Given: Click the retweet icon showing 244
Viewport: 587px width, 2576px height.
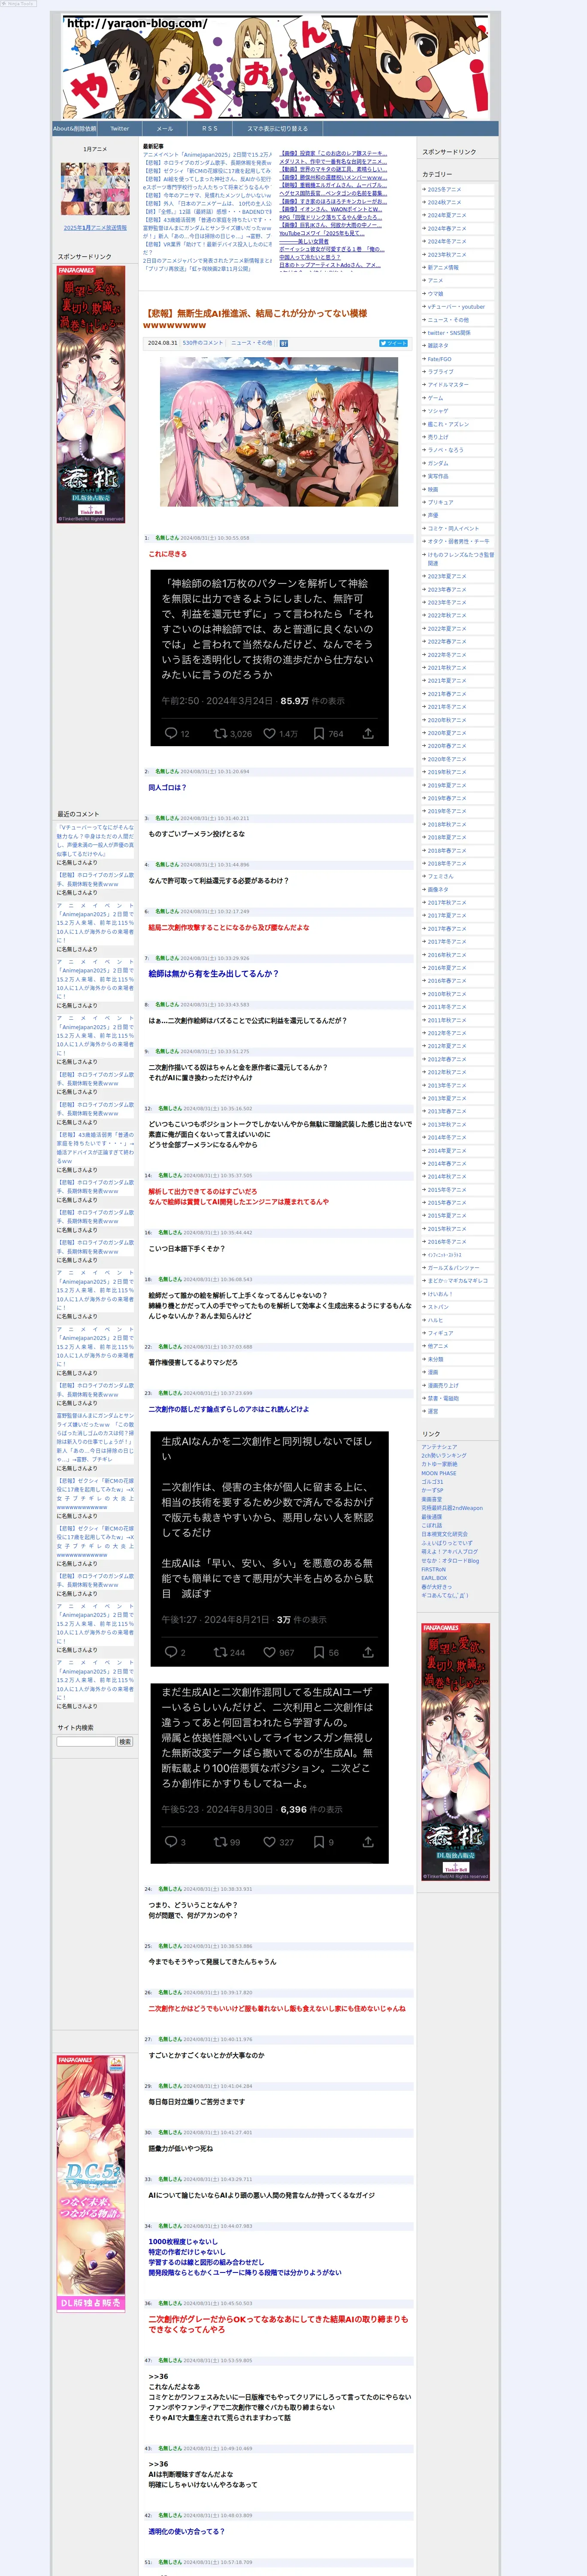Looking at the screenshot, I should 220,1652.
